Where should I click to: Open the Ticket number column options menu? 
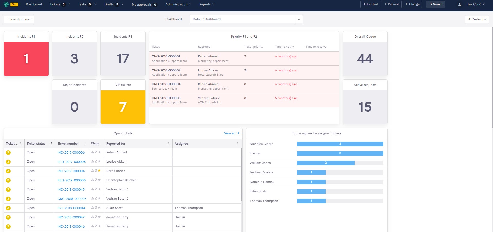tap(85, 143)
